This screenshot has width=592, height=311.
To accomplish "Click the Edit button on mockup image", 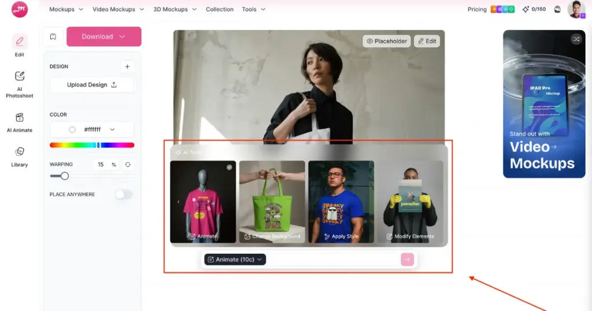I will (x=427, y=41).
